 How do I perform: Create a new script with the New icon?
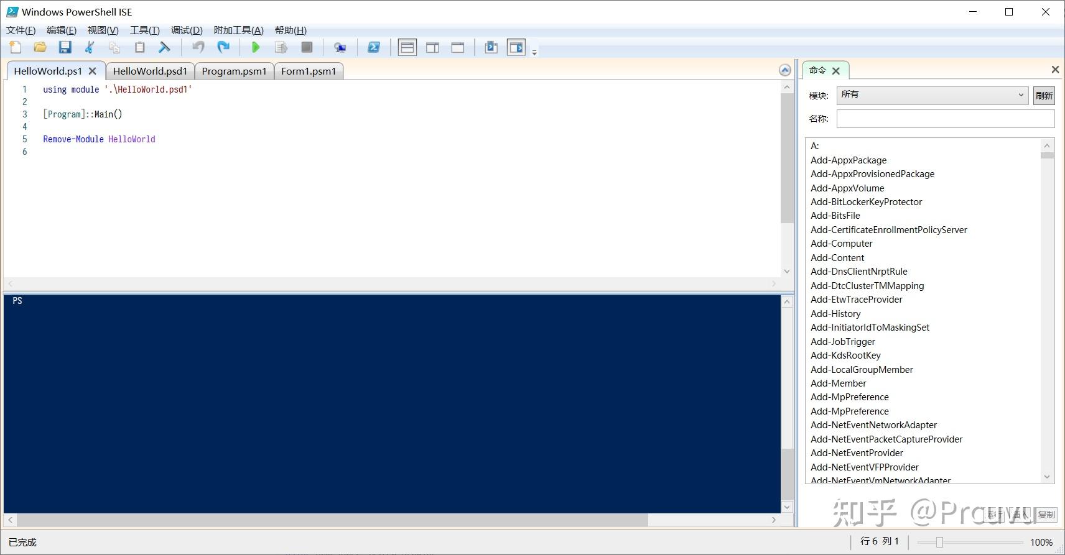pos(16,47)
